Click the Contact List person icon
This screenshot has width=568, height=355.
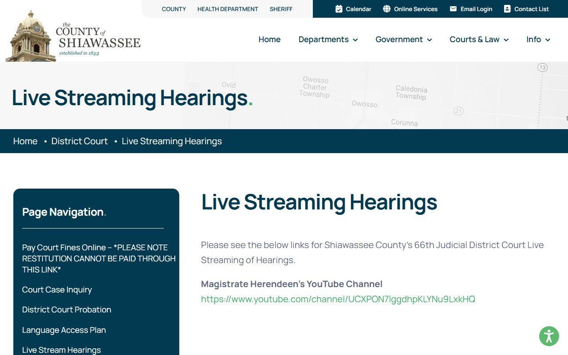pyautogui.click(x=507, y=9)
